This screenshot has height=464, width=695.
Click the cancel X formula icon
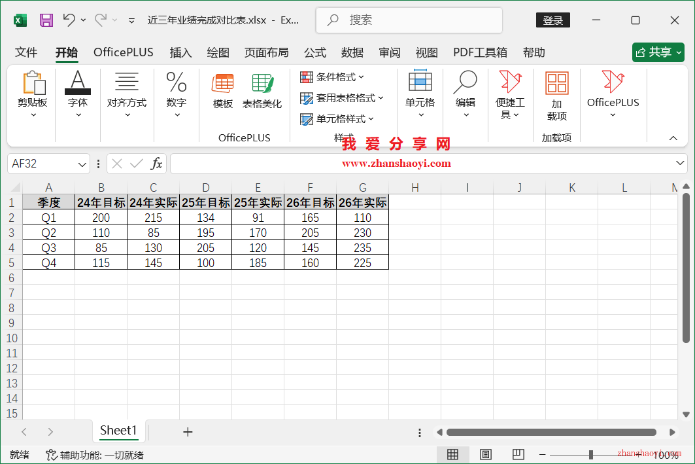117,164
